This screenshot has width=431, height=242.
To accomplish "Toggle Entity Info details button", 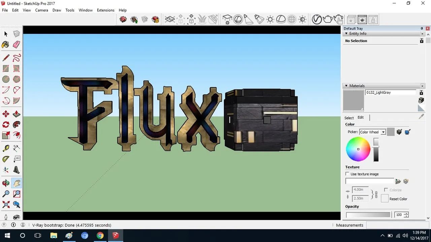I will click(x=422, y=41).
